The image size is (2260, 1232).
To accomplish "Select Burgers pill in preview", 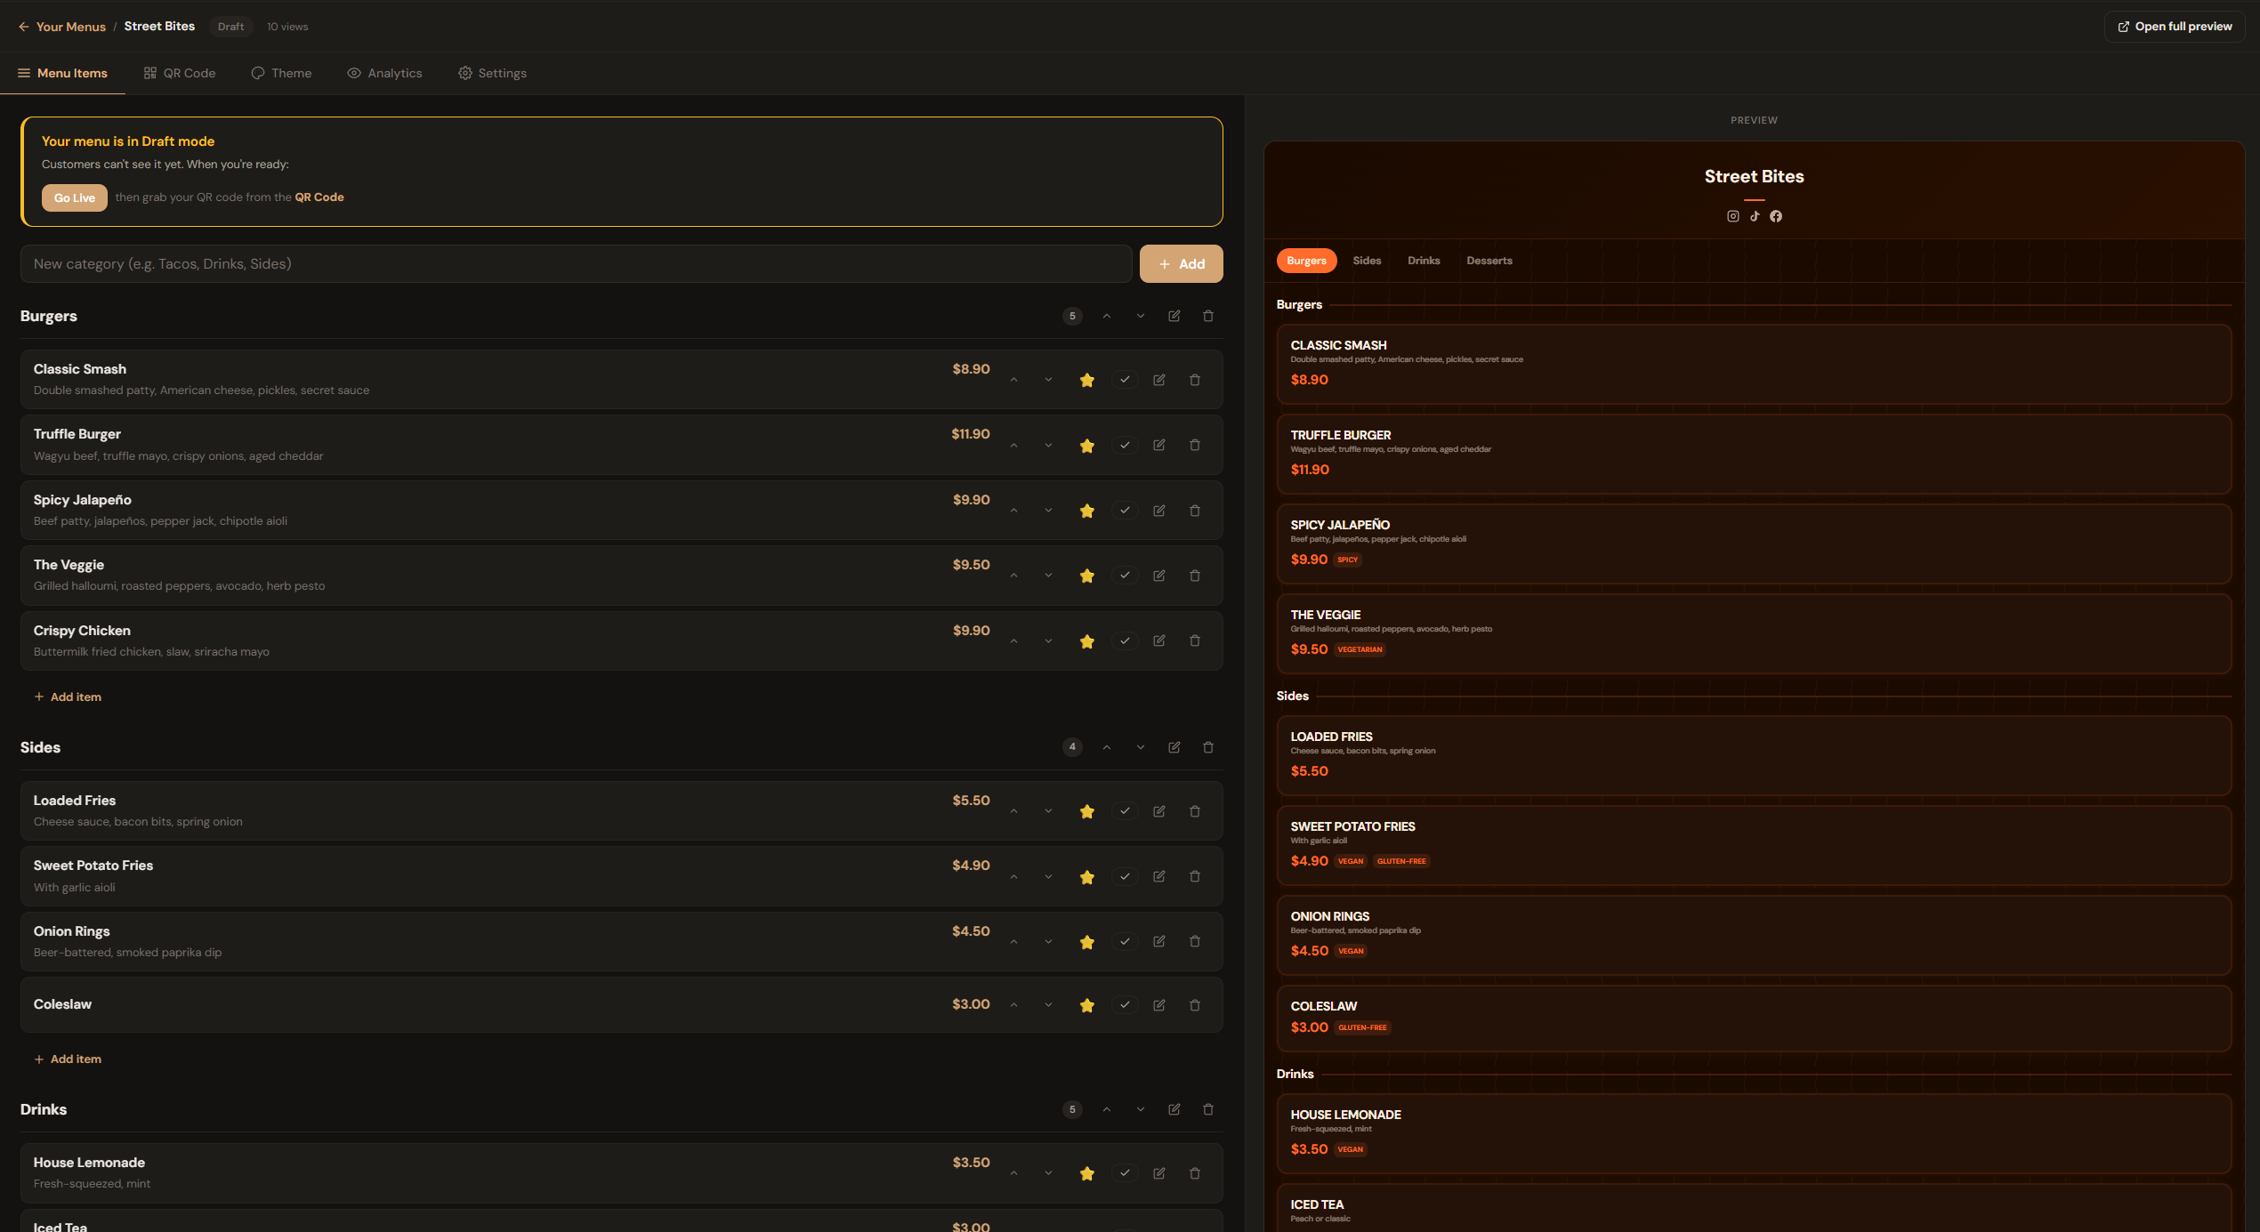I will click(x=1306, y=261).
